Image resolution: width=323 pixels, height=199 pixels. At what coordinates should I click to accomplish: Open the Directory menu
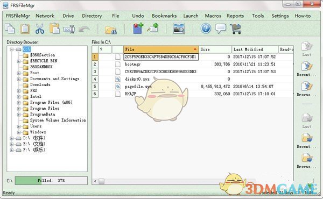tap(92, 16)
